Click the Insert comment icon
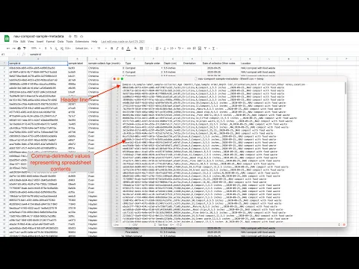The image size is (359, 269). pyautogui.click(x=194, y=49)
